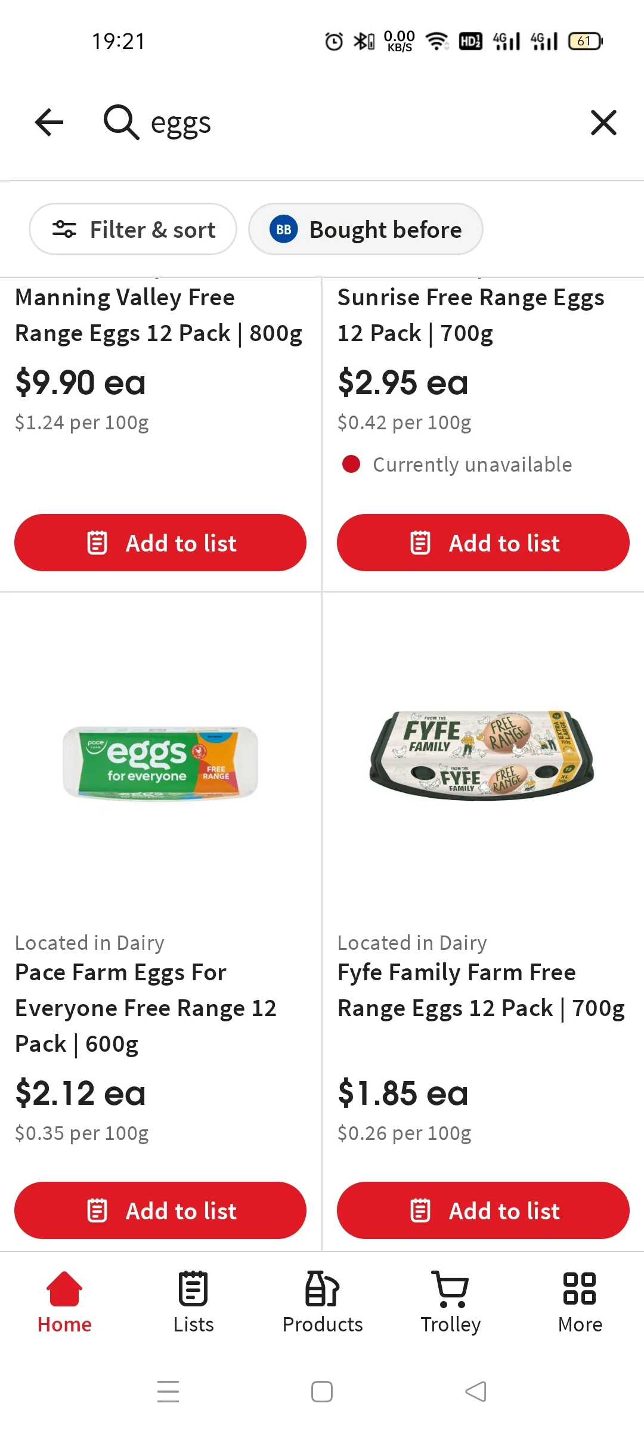Toggle the Bought before filter

[366, 230]
